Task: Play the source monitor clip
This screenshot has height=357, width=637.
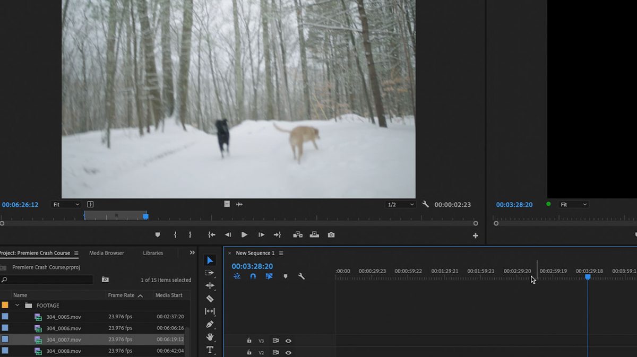Action: (244, 235)
